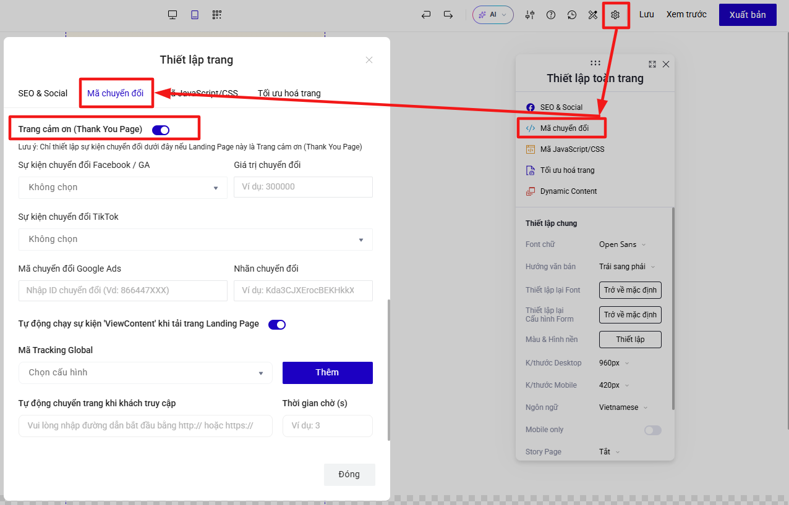Click the Thêm button
The height and width of the screenshot is (505, 789).
click(328, 372)
